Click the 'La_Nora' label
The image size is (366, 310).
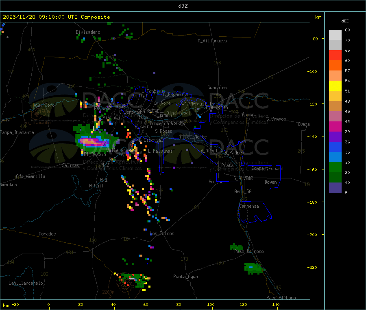[162, 103]
